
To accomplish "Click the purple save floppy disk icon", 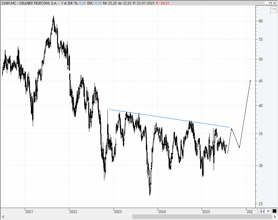I will pyautogui.click(x=262, y=211).
